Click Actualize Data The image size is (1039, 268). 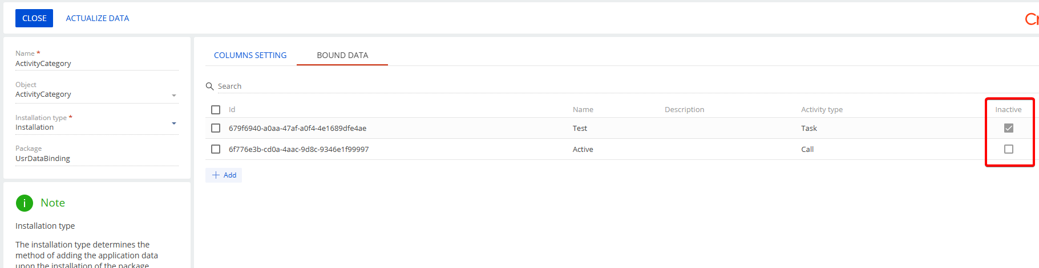pos(98,18)
